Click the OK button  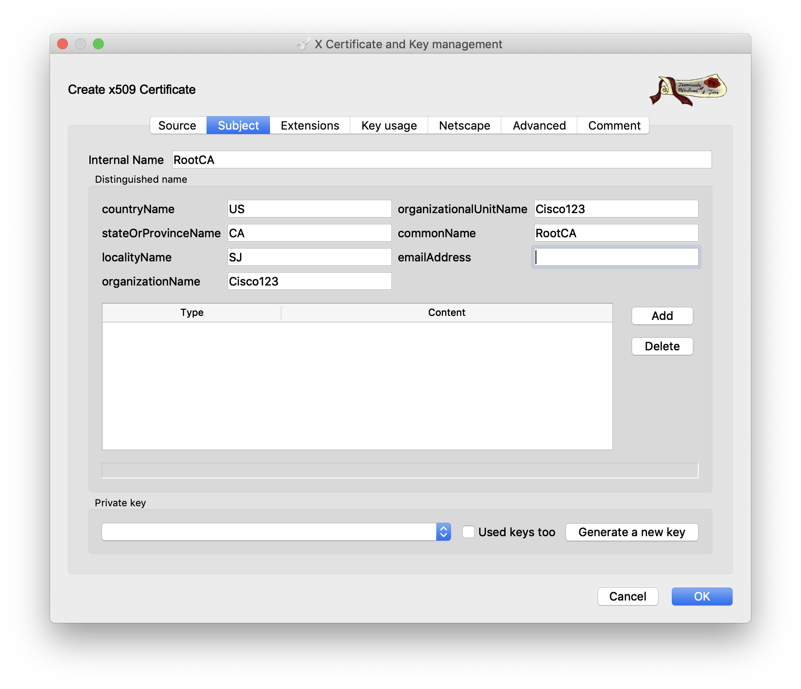pos(701,596)
